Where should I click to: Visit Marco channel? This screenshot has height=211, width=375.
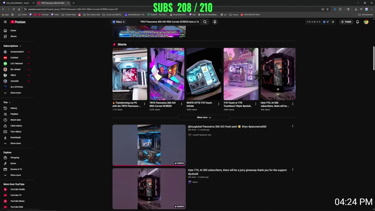(x=195, y=182)
